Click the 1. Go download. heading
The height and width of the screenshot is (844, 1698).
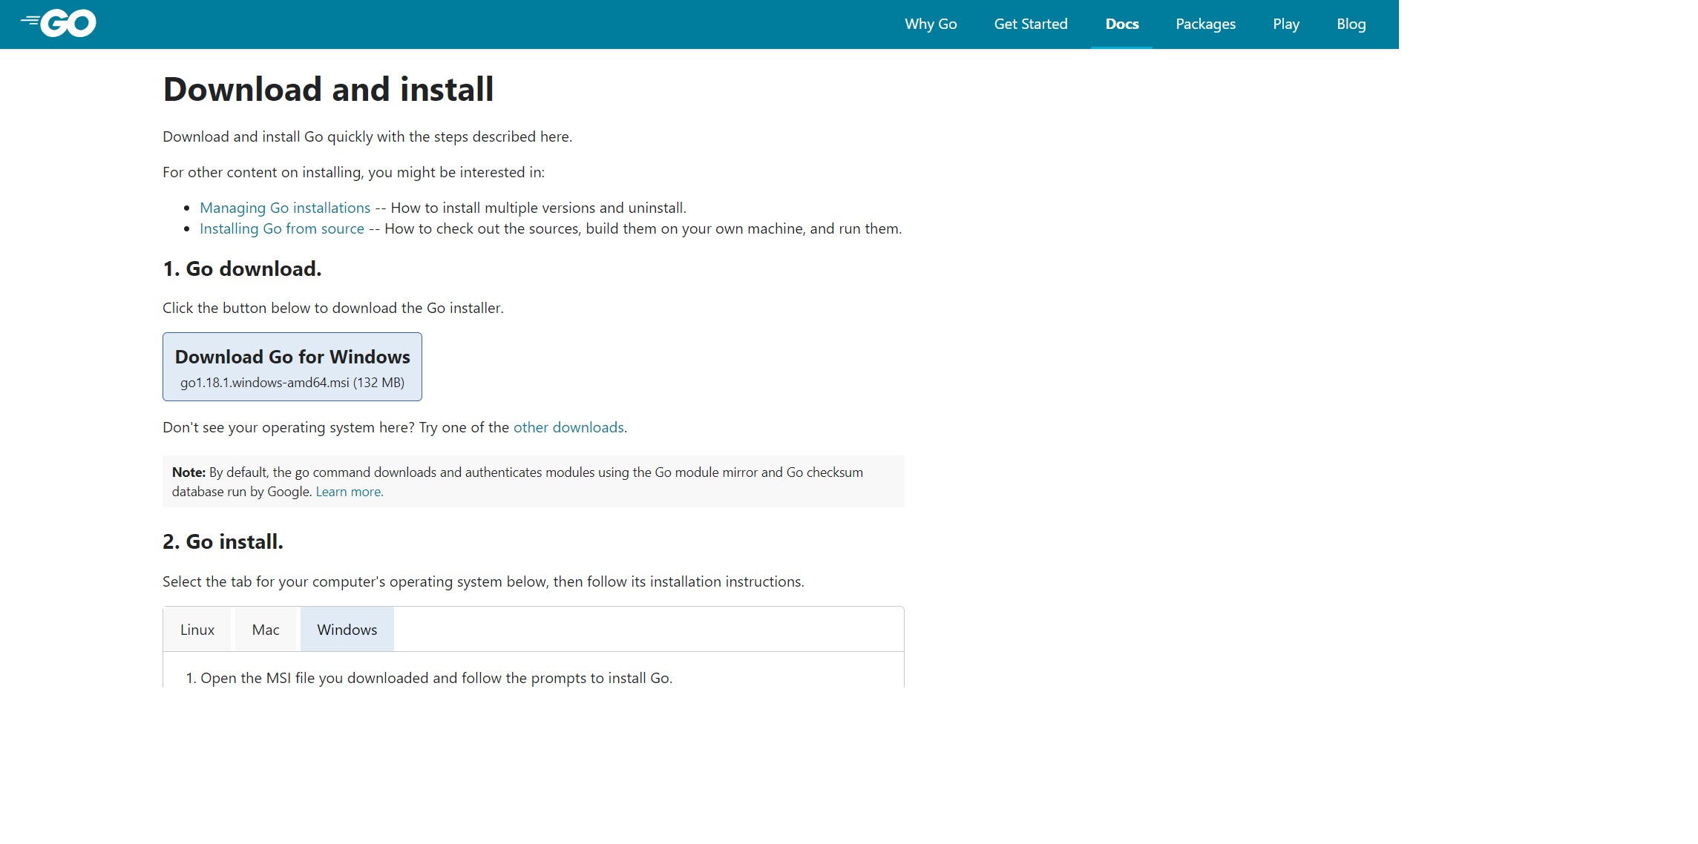tap(242, 268)
